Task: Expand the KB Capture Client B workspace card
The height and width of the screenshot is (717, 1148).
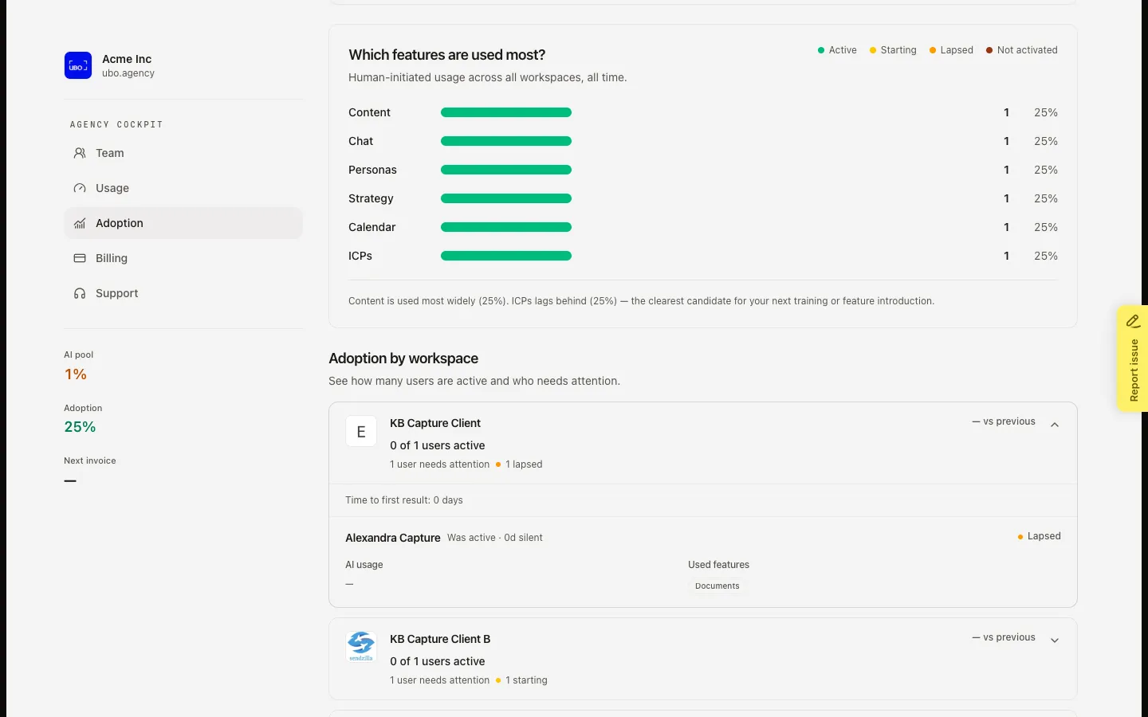Action: 1055,641
